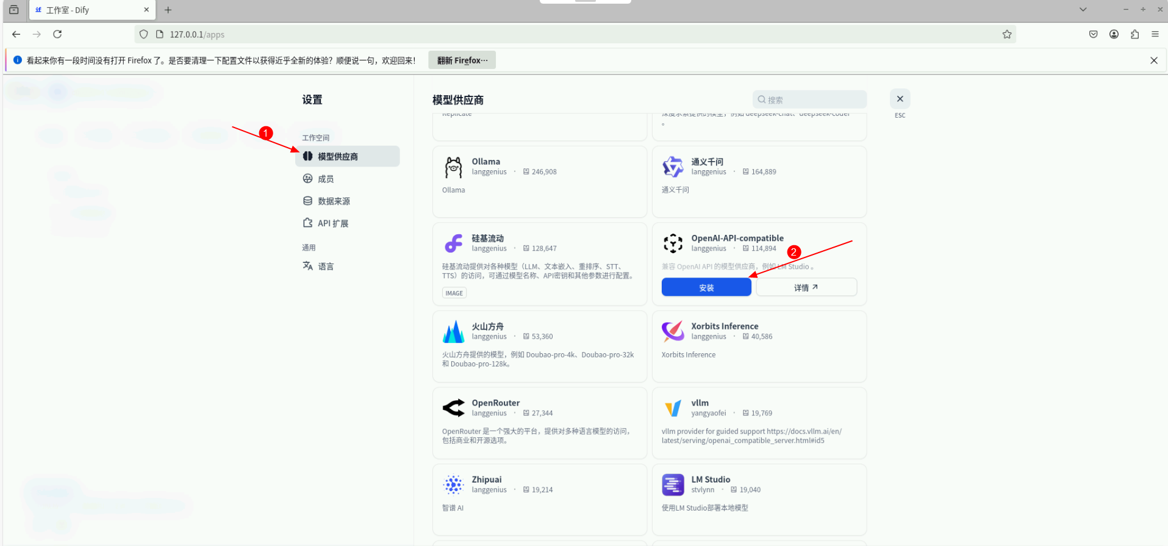Click the Xorbits Inference title

(x=725, y=326)
